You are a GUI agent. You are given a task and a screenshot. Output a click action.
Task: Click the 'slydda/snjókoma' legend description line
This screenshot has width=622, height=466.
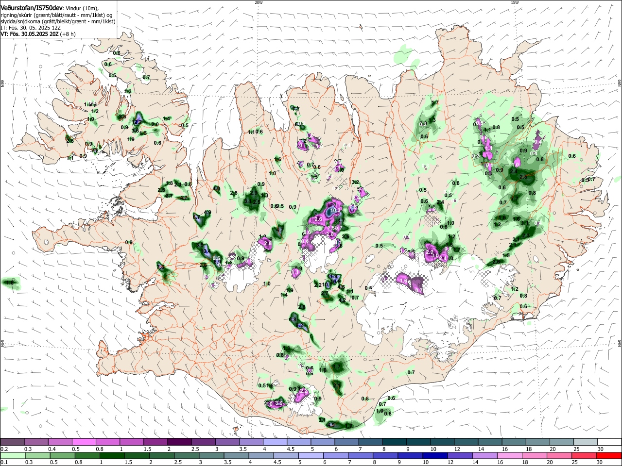pyautogui.click(x=58, y=21)
